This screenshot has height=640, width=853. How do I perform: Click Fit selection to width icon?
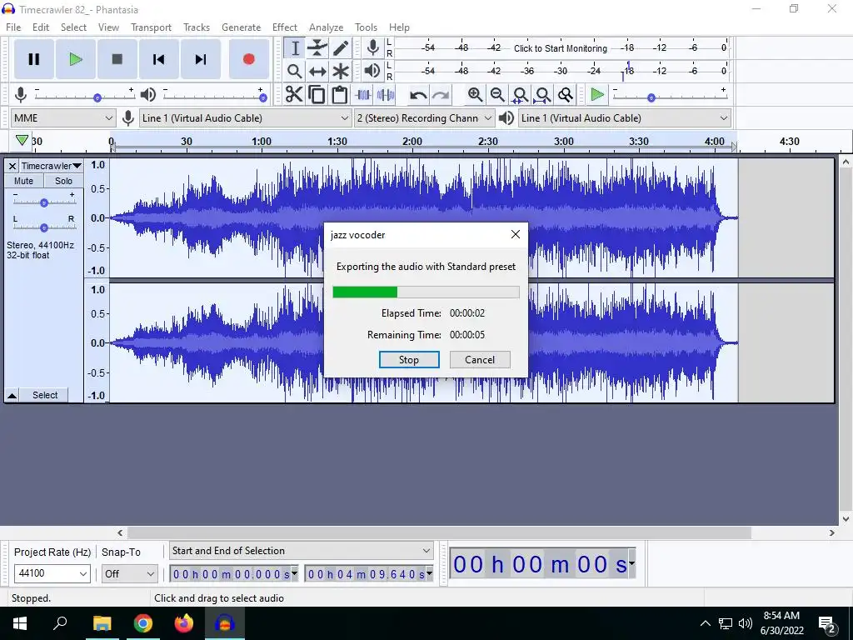coord(520,95)
